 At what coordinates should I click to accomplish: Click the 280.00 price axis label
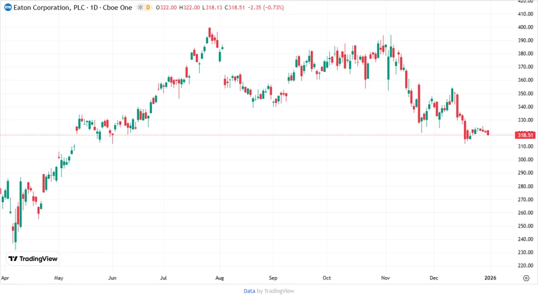pos(525,186)
